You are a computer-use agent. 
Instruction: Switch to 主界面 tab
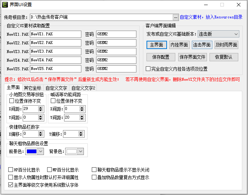point(13,88)
